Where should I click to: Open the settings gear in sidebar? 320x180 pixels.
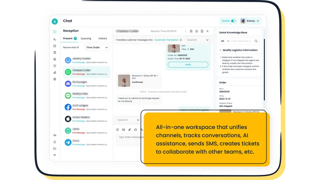point(55,79)
